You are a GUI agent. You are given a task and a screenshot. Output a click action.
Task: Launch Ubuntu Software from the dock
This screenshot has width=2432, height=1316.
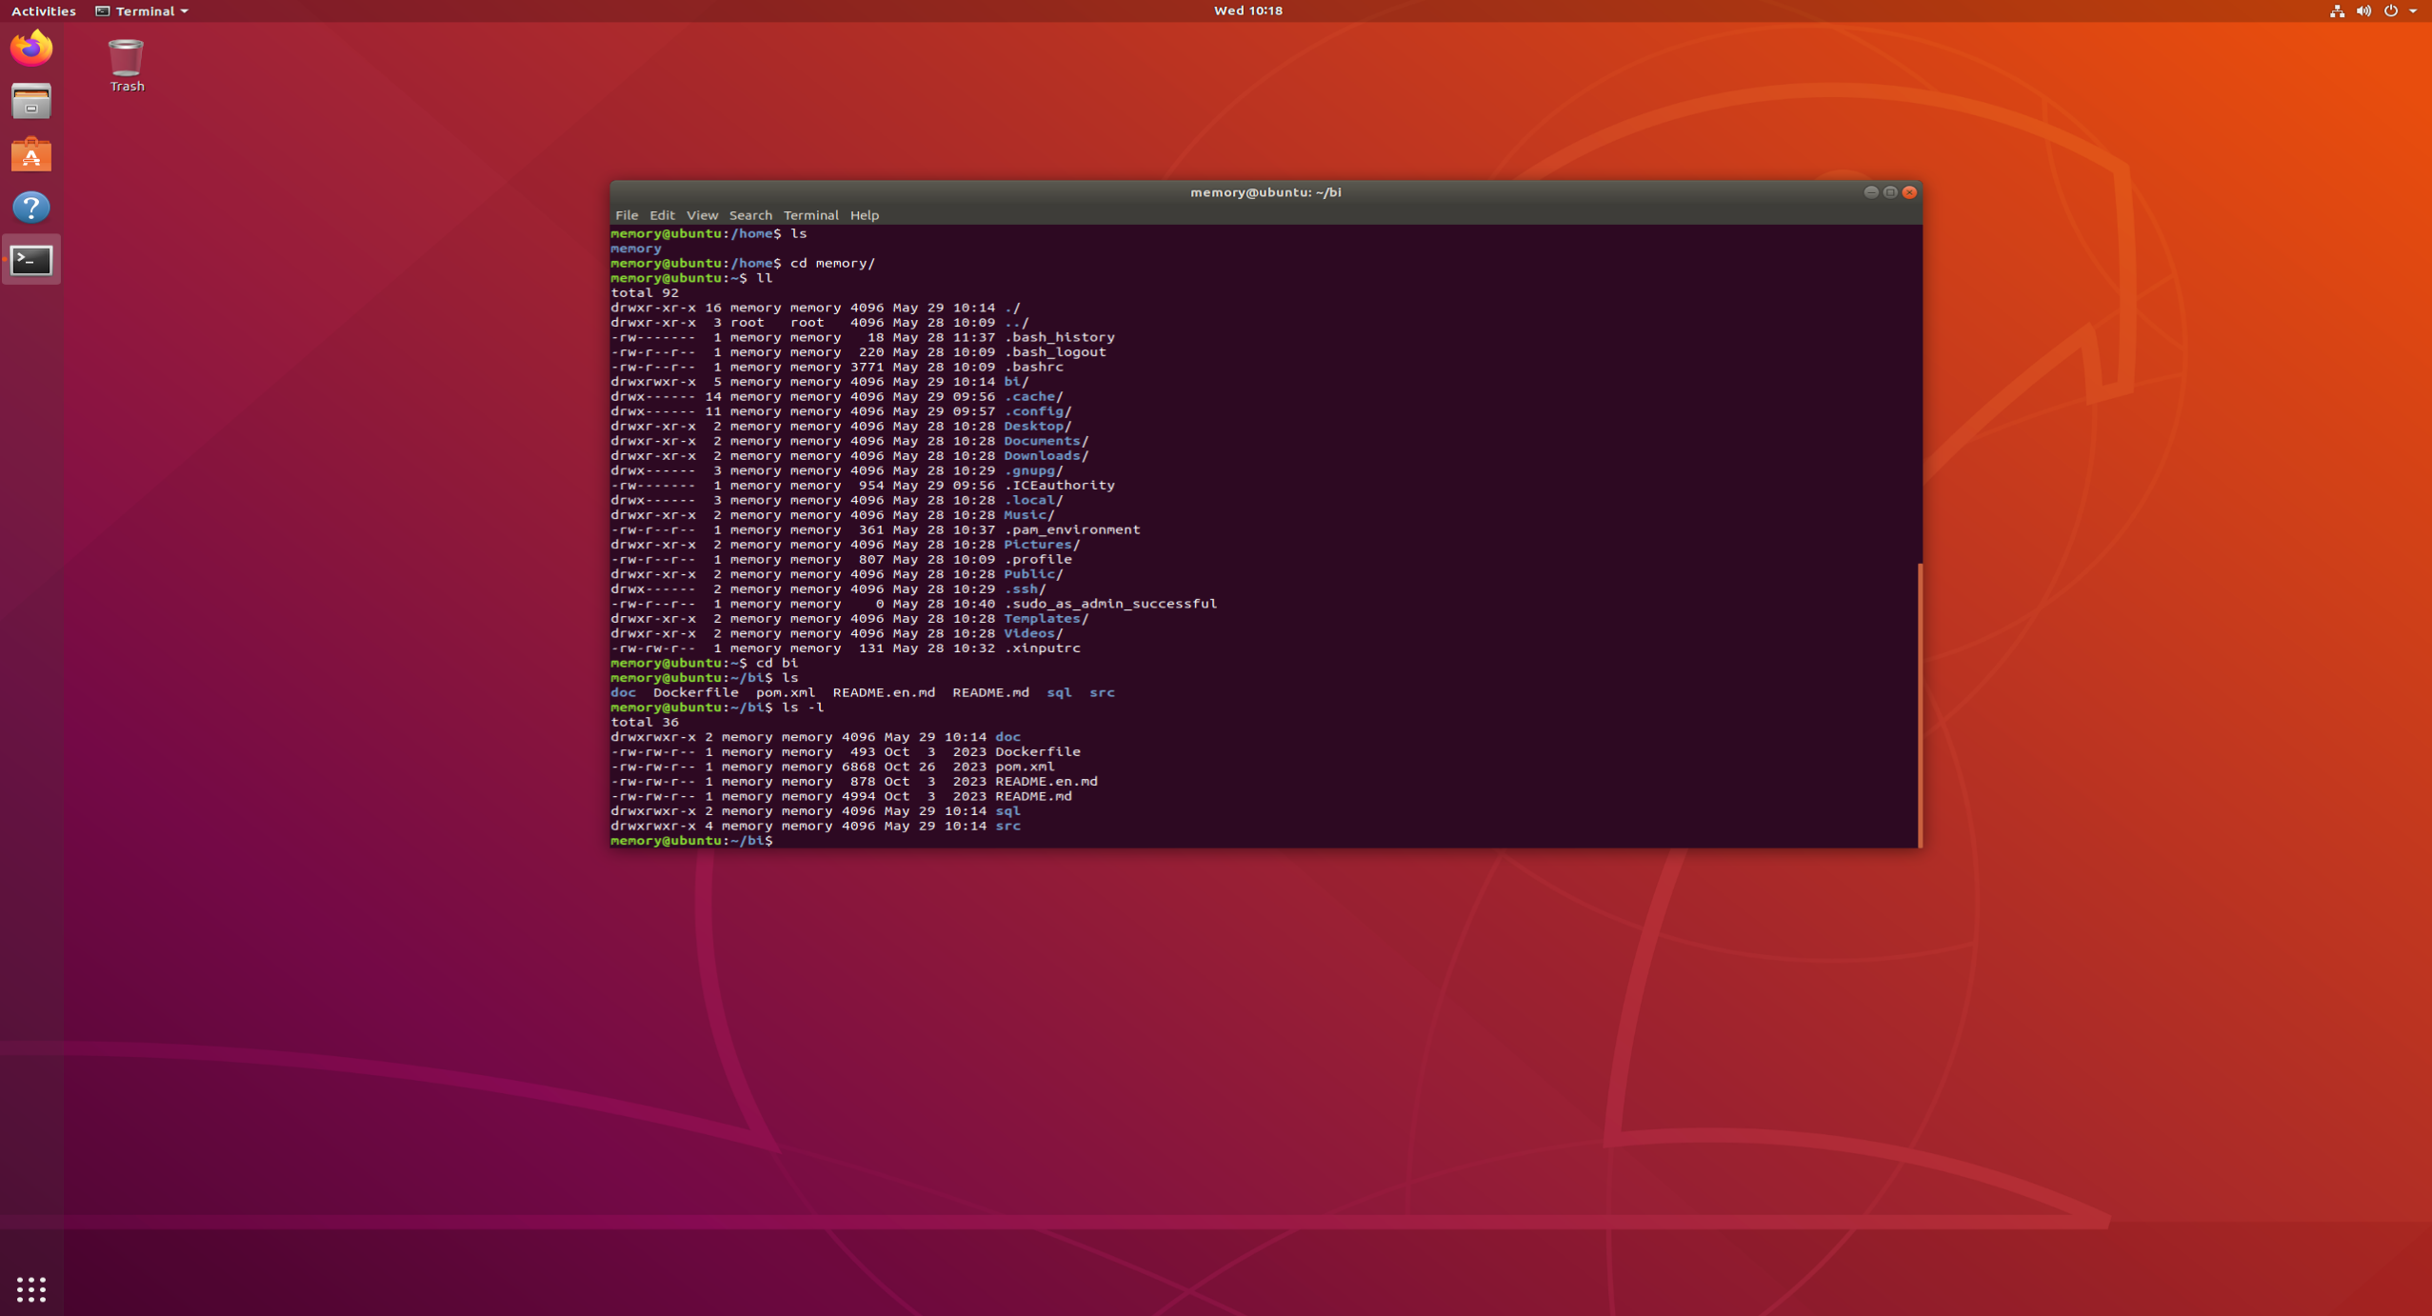click(x=31, y=154)
